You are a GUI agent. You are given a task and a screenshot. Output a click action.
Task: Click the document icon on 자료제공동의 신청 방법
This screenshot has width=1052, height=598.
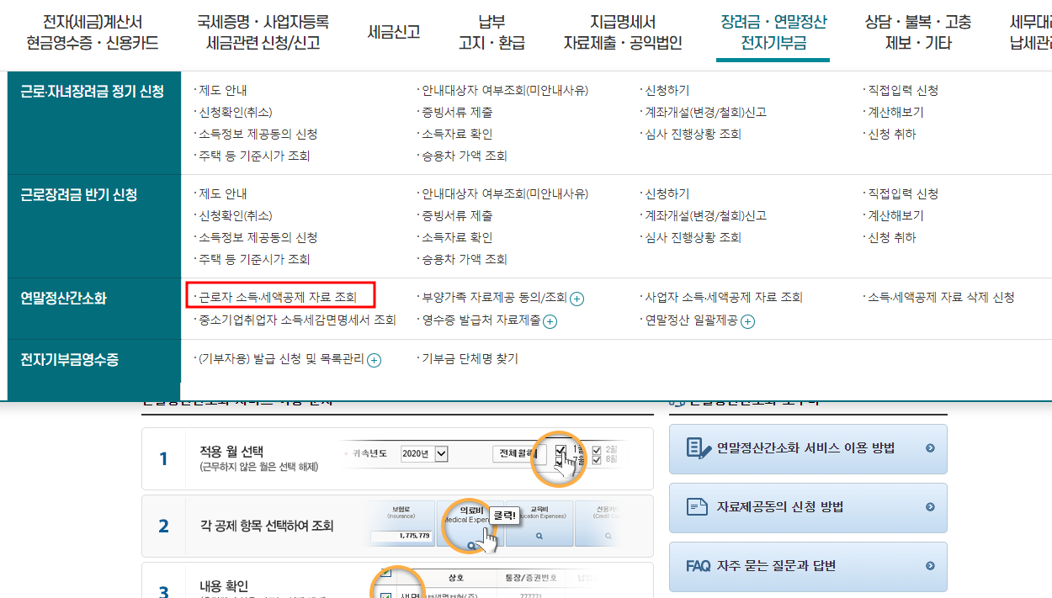coord(699,508)
